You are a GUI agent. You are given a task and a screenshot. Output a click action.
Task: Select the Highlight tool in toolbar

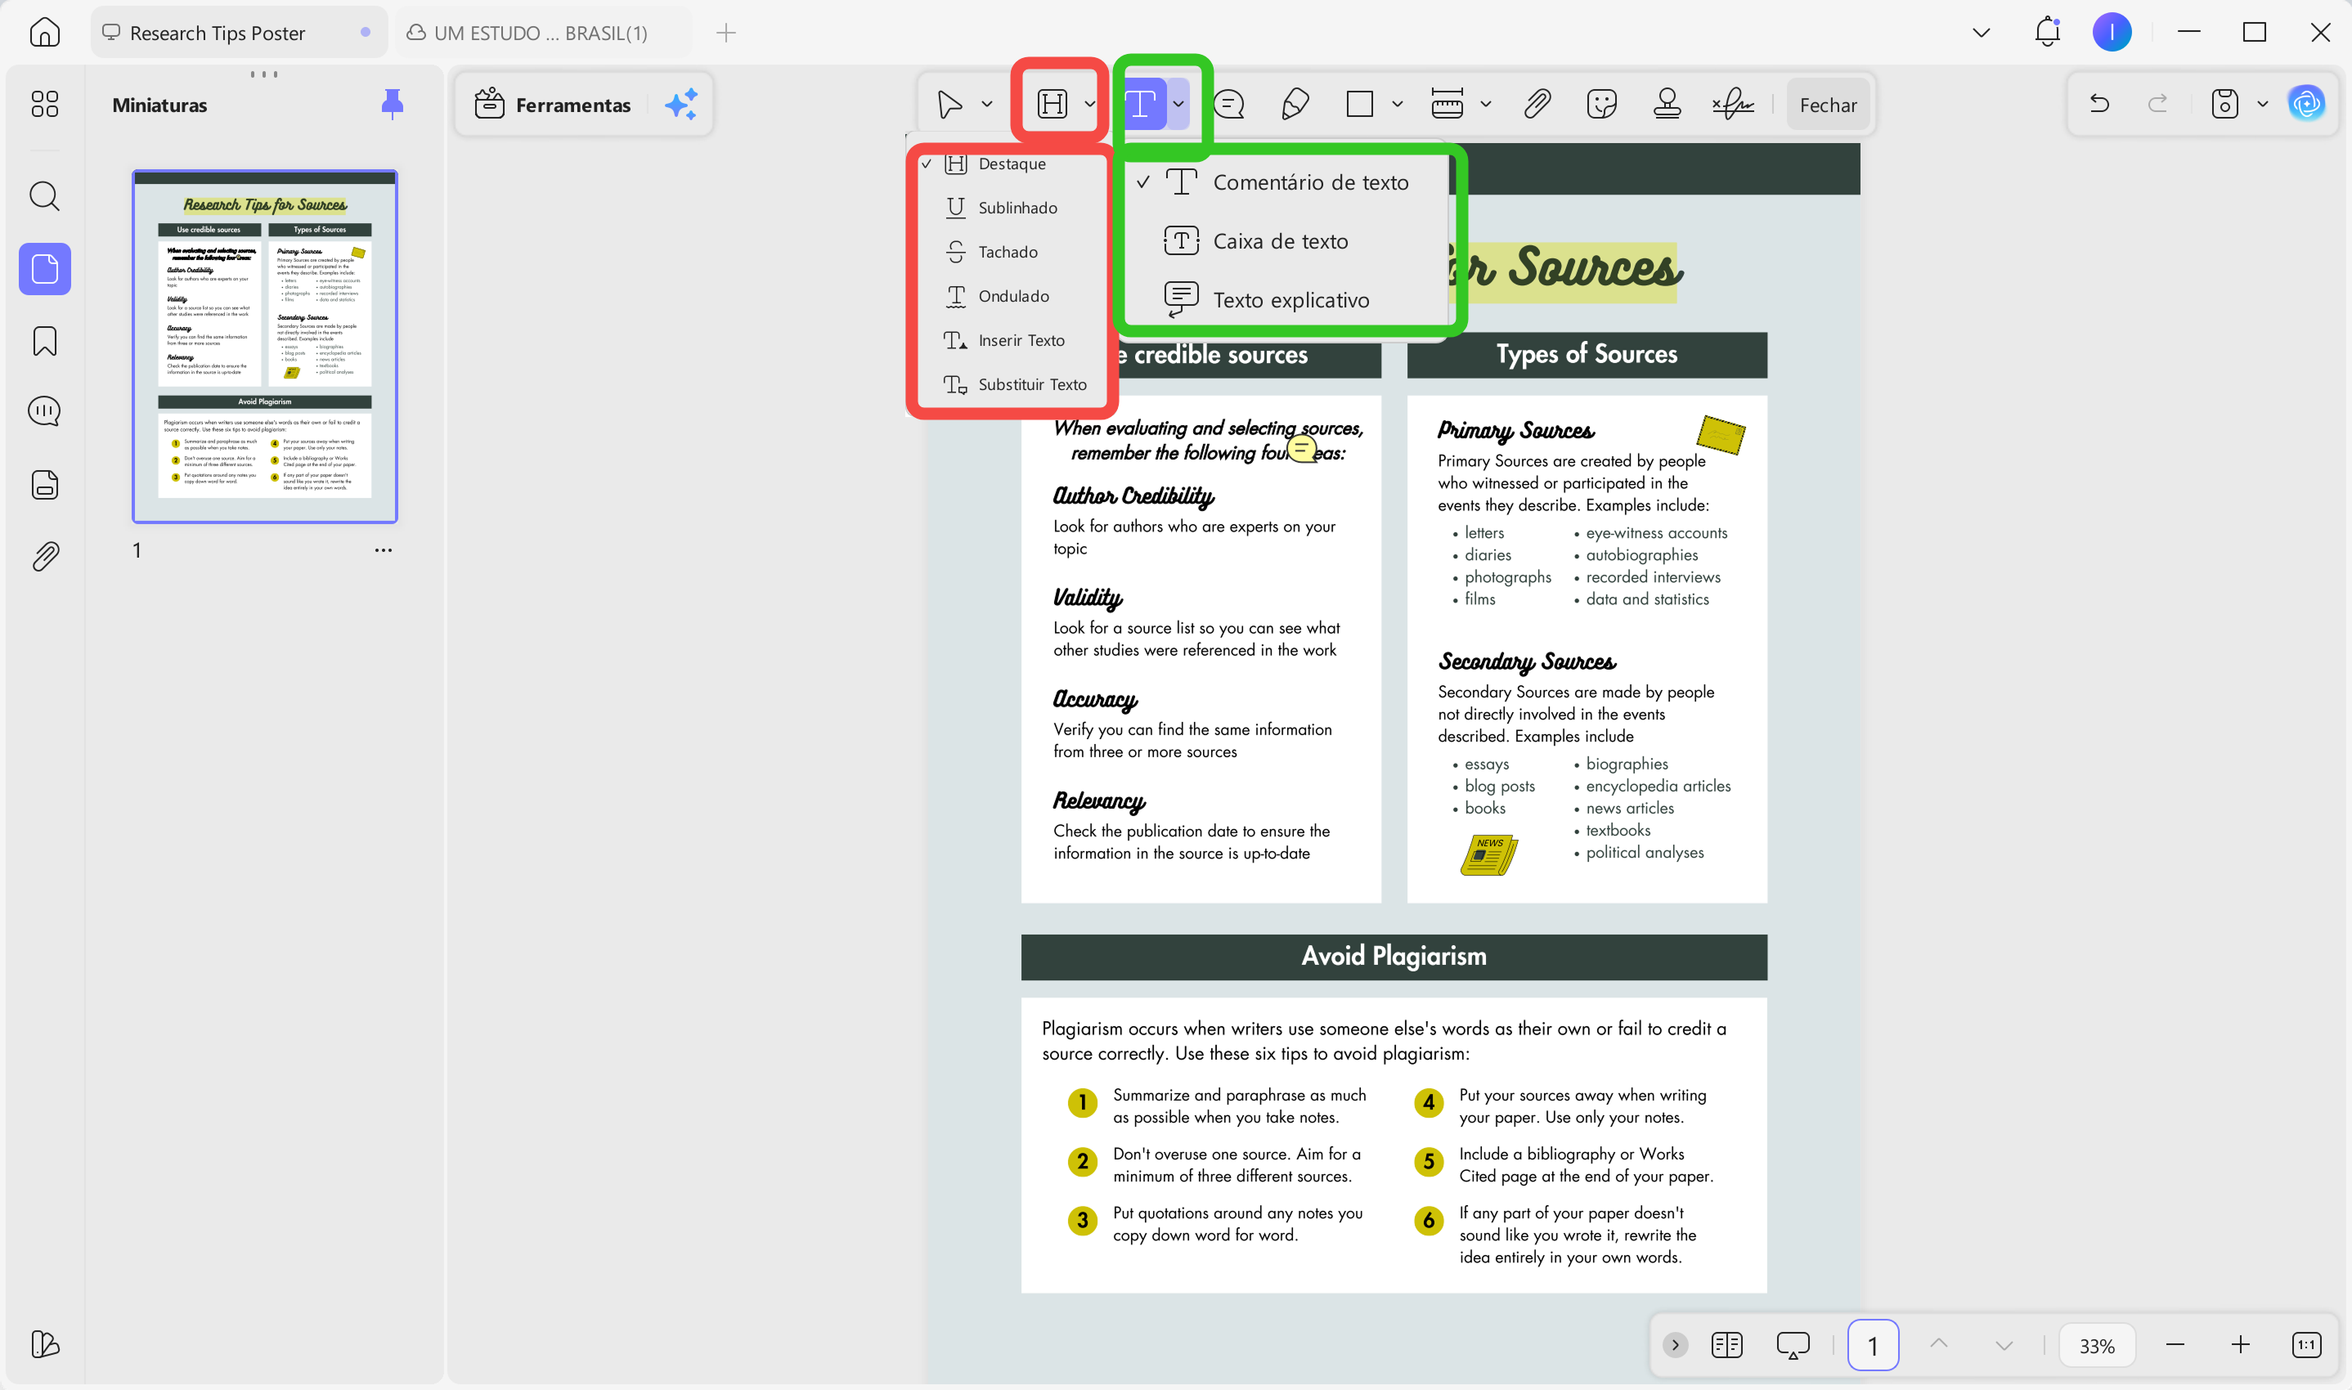tap(1053, 104)
